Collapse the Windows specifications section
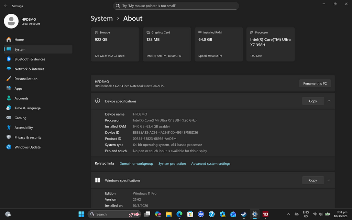 pos(329,180)
